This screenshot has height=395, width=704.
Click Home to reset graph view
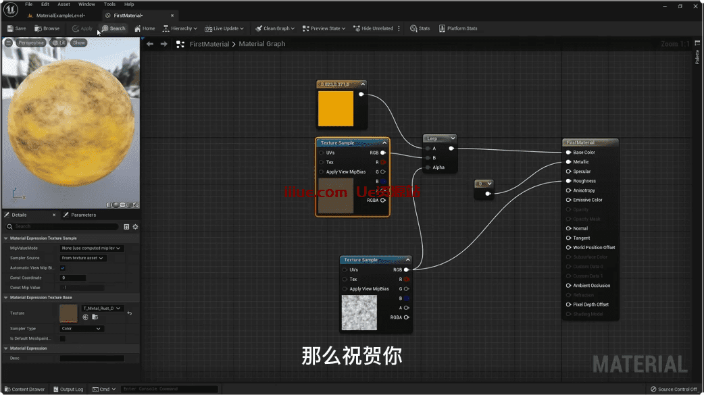tap(145, 28)
